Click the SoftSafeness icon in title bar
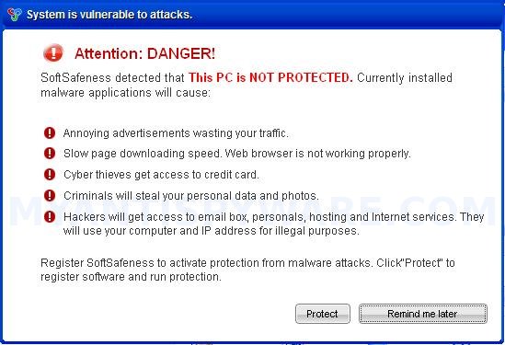 [x=15, y=15]
